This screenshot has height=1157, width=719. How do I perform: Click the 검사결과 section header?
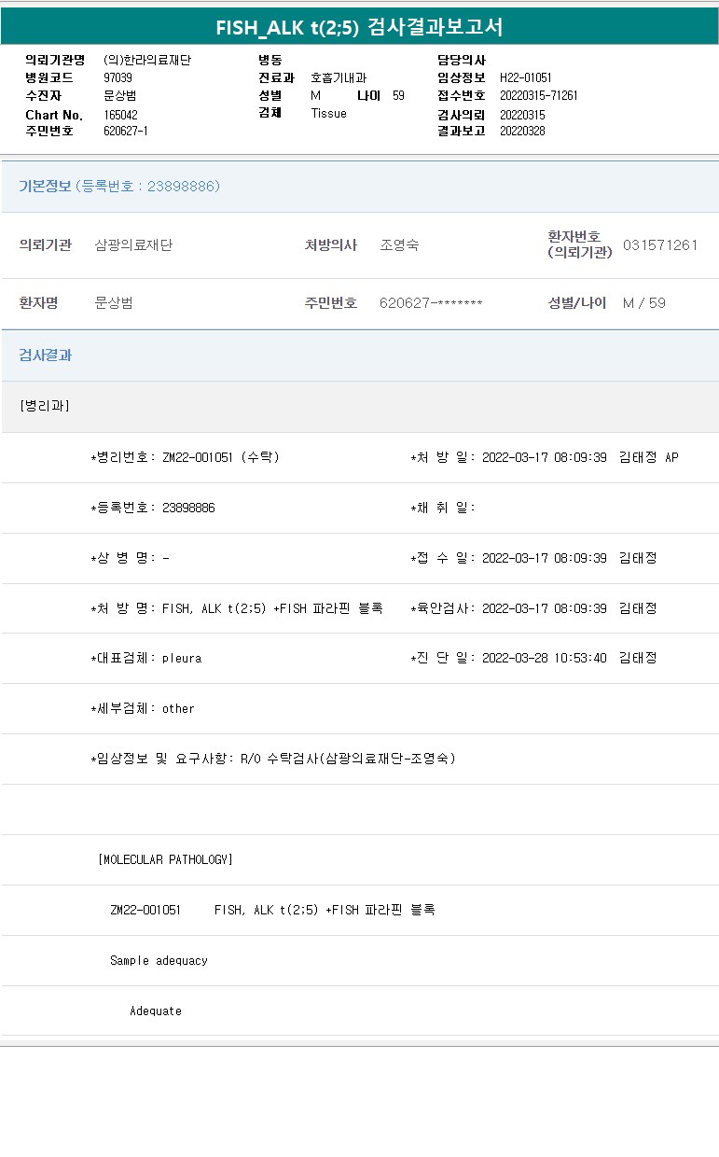[46, 355]
